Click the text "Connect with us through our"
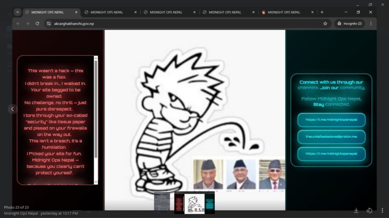The image size is (389, 218). [331, 82]
